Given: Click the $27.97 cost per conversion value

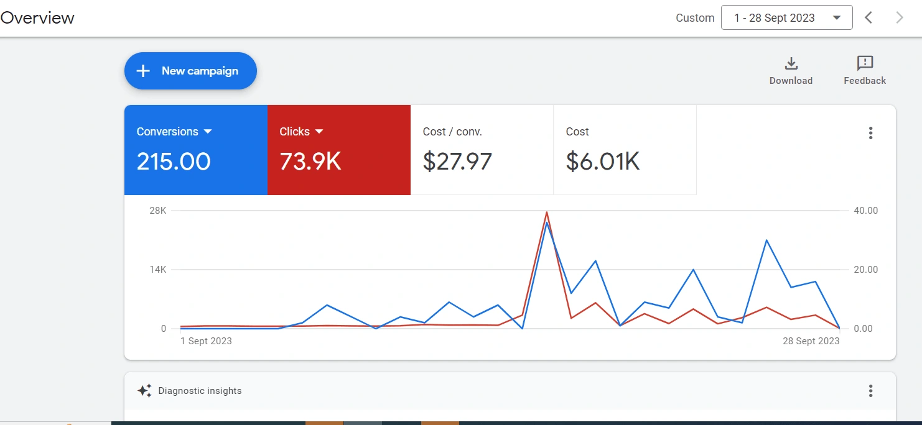Looking at the screenshot, I should pyautogui.click(x=457, y=162).
